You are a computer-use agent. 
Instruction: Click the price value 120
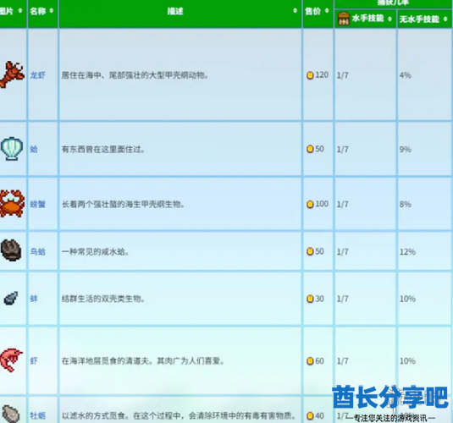coord(322,75)
